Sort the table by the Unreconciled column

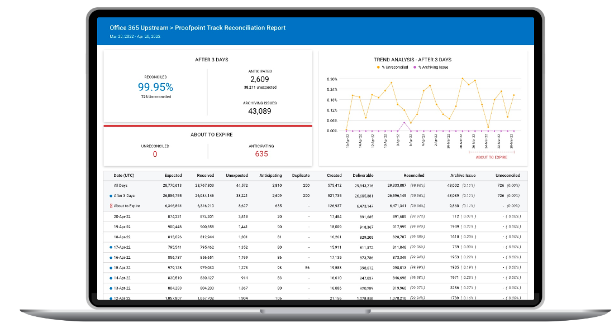pos(510,175)
